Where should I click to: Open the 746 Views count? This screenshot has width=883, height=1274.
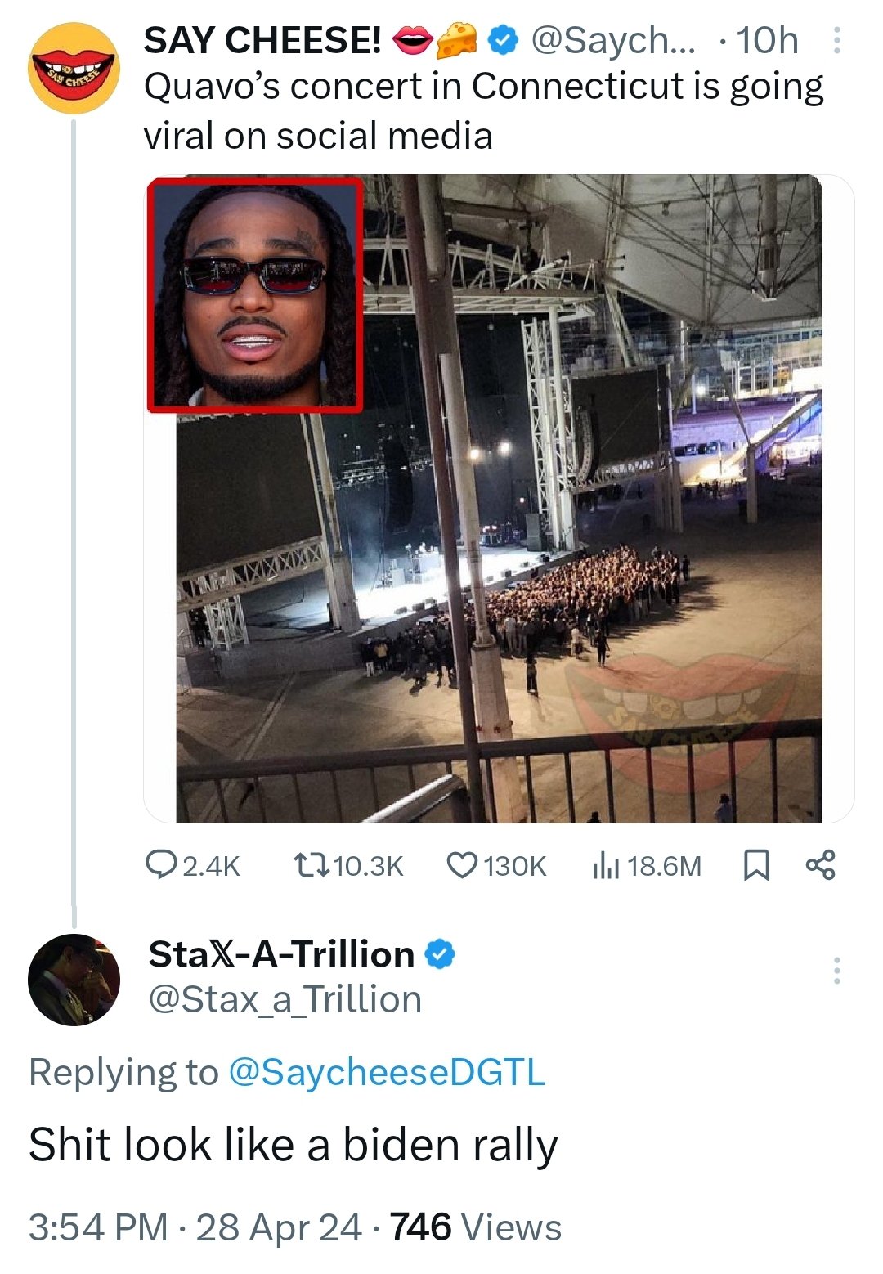pyautogui.click(x=475, y=1227)
